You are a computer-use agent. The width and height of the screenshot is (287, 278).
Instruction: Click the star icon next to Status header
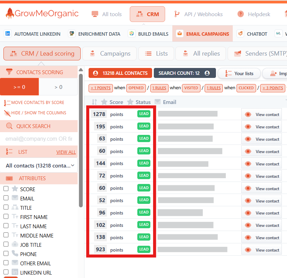pyautogui.click(x=130, y=102)
